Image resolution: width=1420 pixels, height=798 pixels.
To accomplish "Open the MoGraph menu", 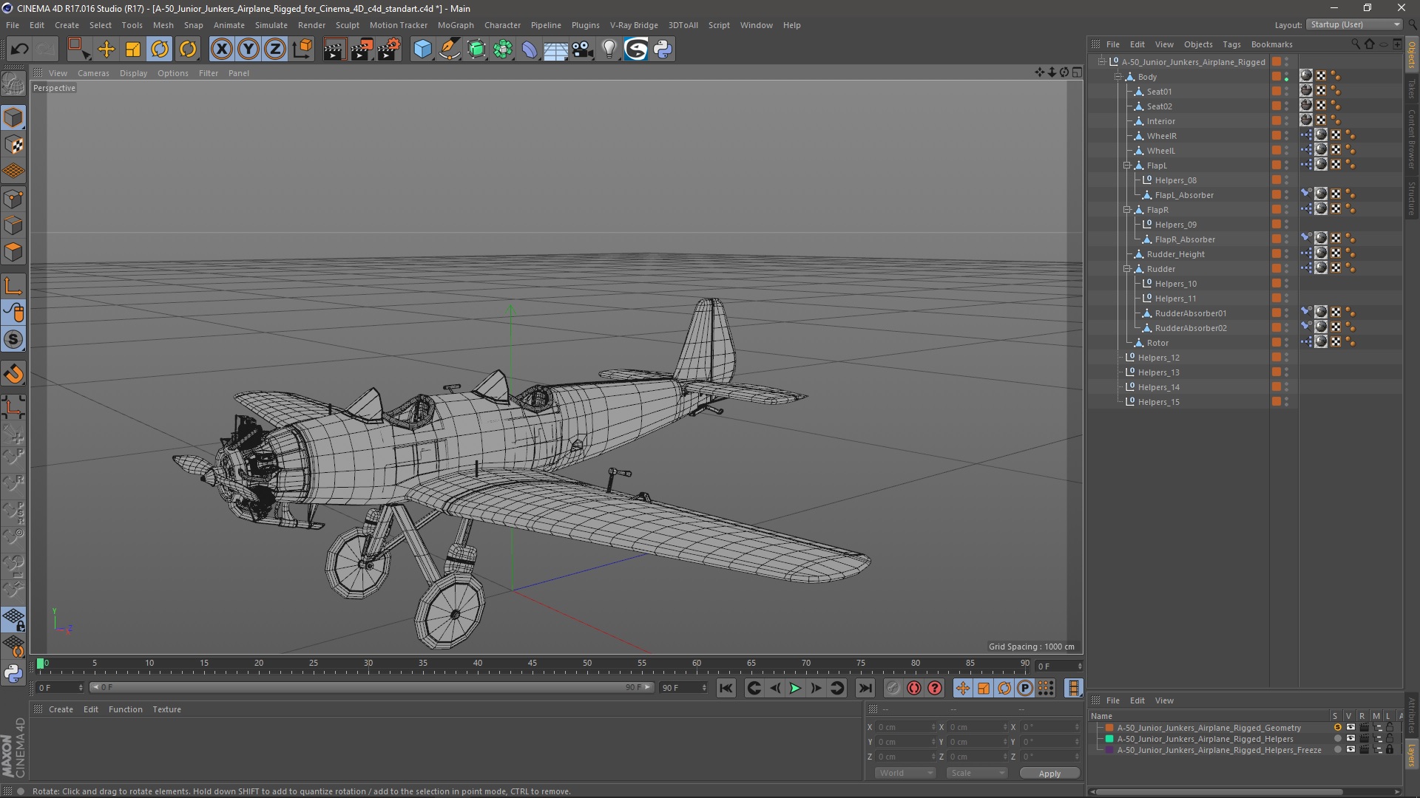I will tap(456, 25).
